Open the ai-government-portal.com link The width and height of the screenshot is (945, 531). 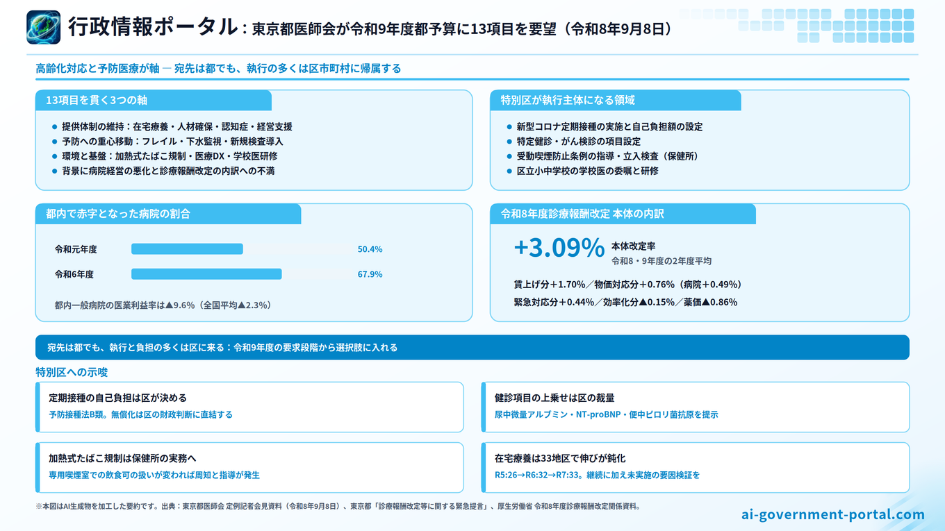point(833,514)
